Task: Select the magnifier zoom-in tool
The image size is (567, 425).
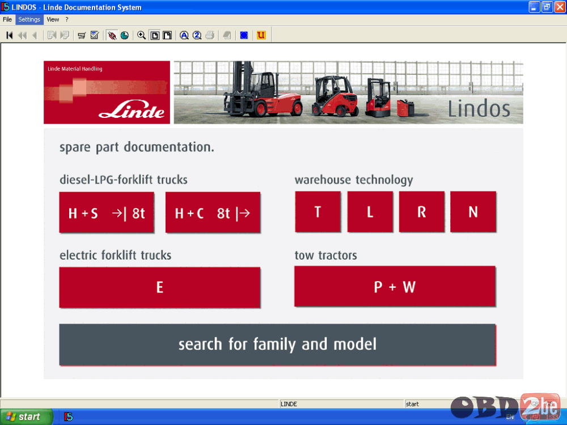Action: coord(141,35)
